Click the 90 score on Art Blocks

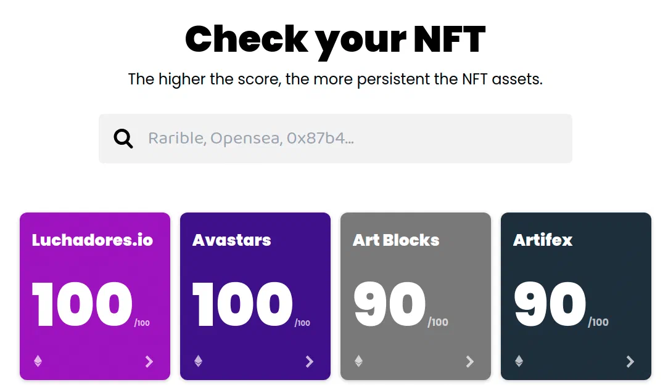coord(389,304)
